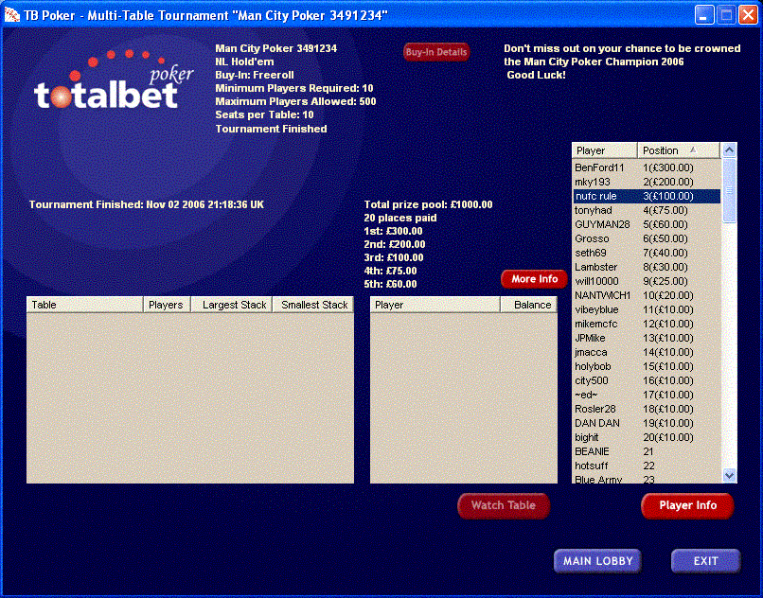Click position 7(£40.00) prize cell

pos(665,253)
